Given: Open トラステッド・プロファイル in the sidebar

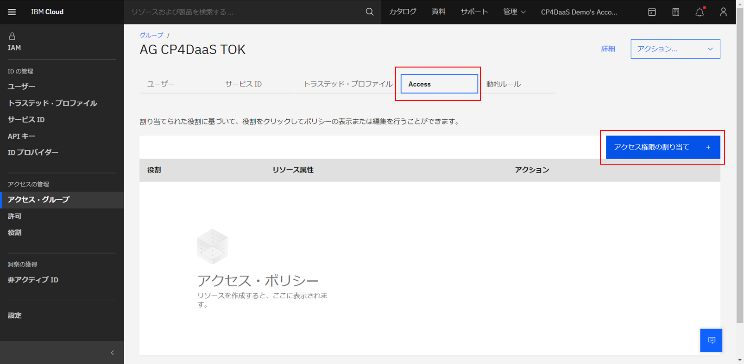Looking at the screenshot, I should click(52, 103).
